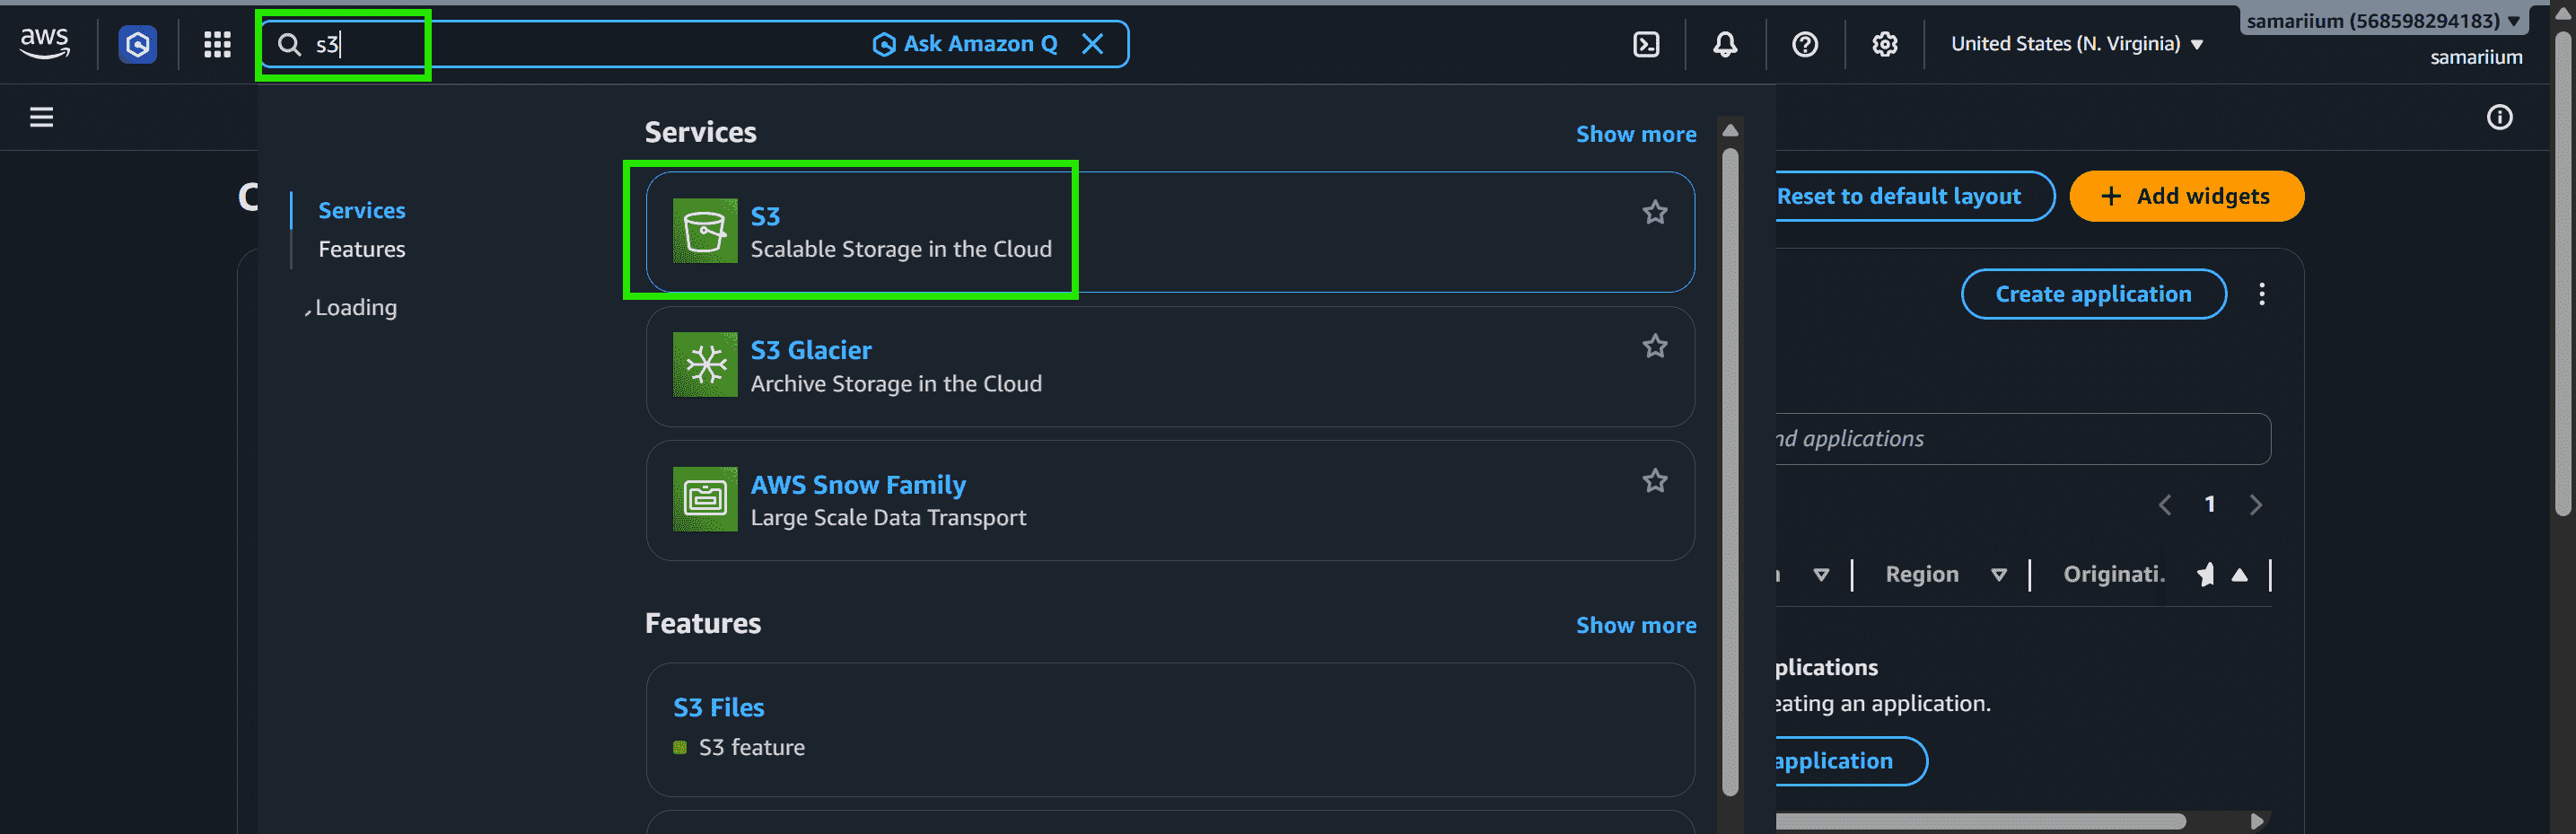2576x834 pixels.
Task: Show more Features results
Action: (x=1636, y=625)
